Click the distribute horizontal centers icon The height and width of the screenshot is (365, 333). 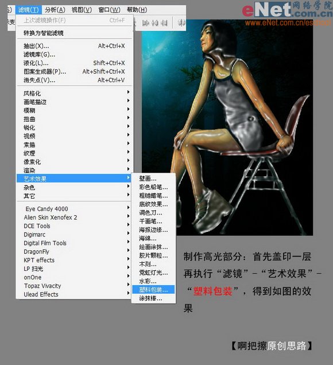[155, 23]
